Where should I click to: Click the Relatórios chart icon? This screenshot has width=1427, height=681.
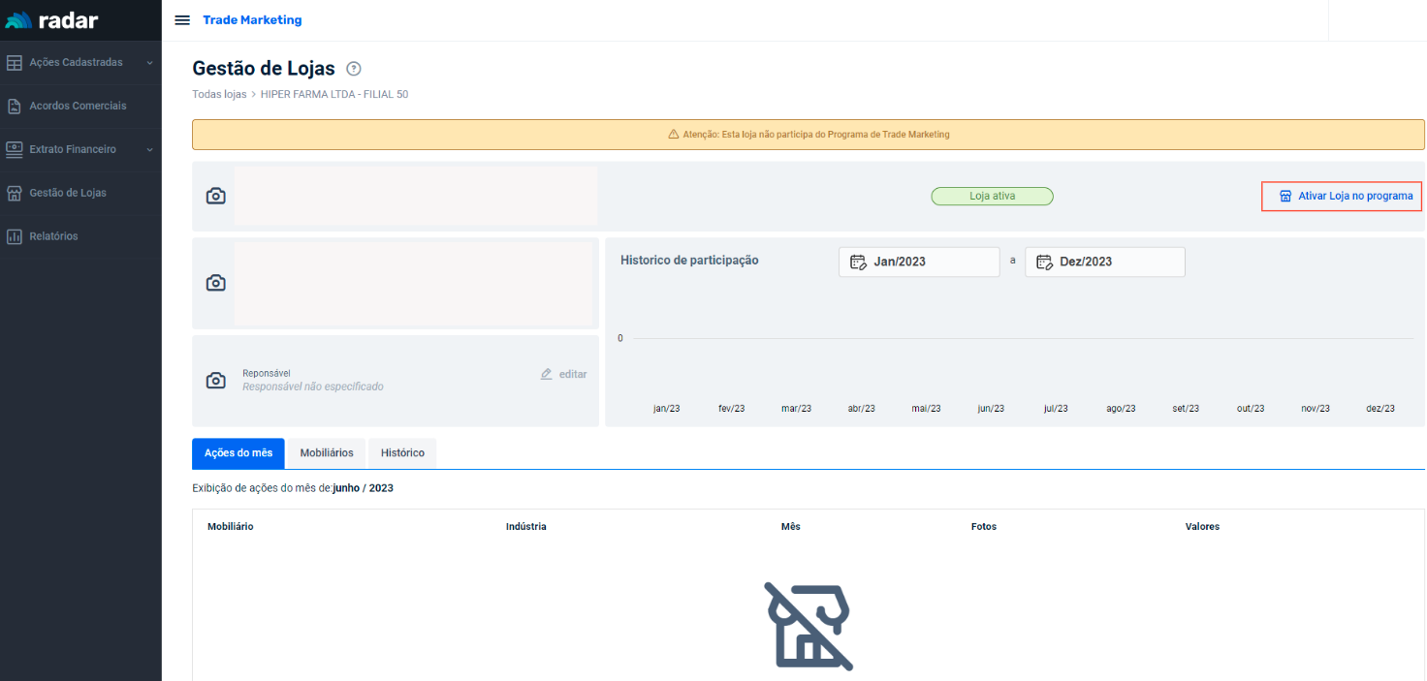click(x=14, y=236)
